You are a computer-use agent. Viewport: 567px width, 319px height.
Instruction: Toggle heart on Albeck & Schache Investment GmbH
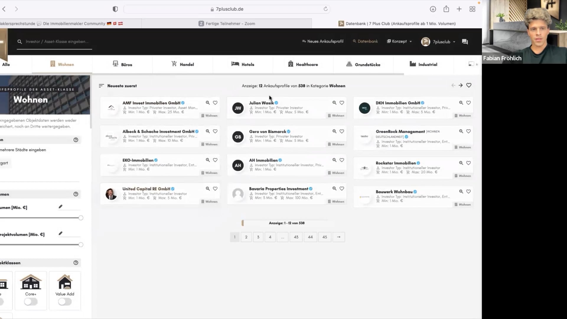pyautogui.click(x=215, y=131)
